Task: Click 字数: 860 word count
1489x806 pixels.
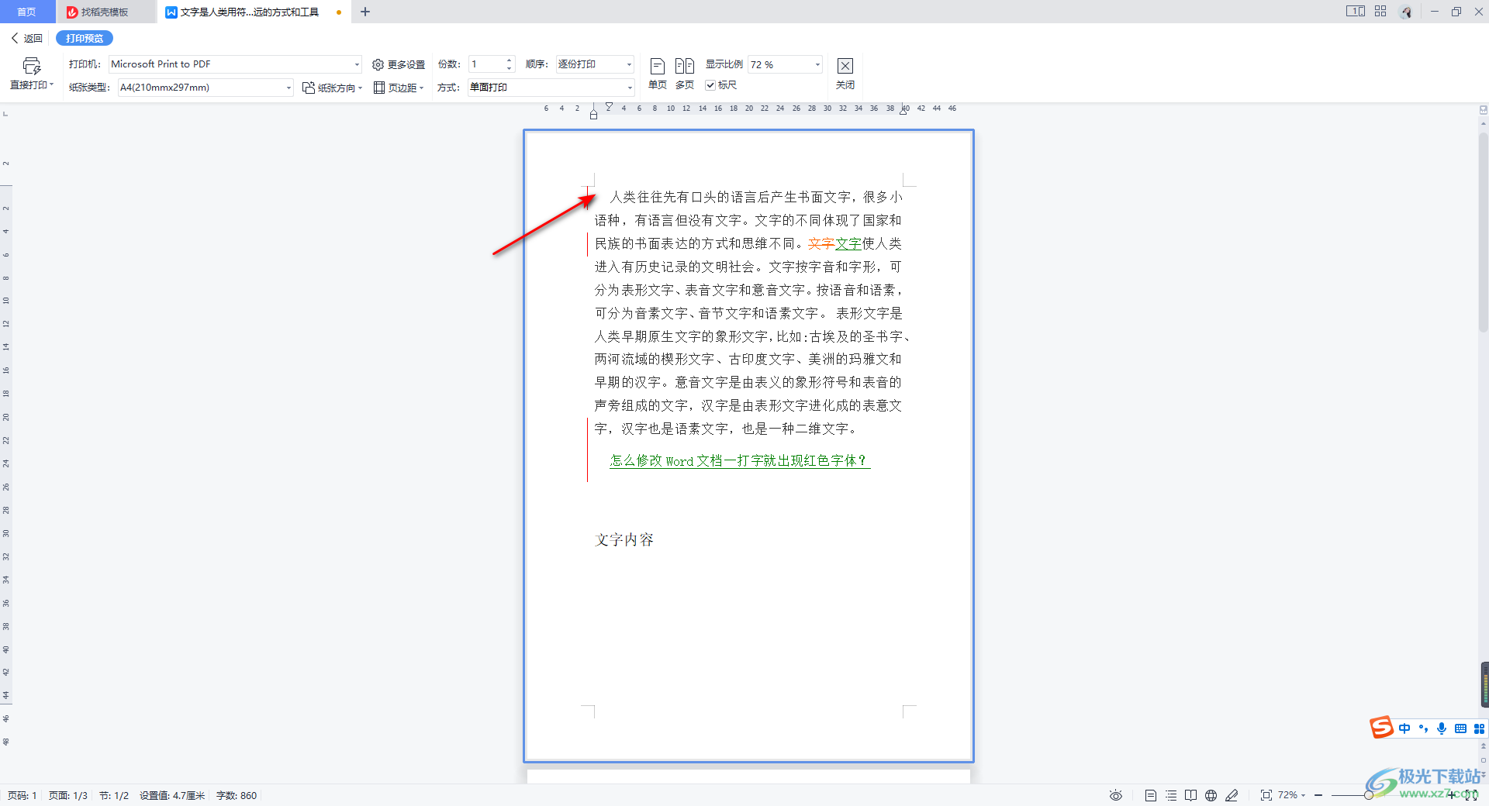Action: pyautogui.click(x=237, y=796)
